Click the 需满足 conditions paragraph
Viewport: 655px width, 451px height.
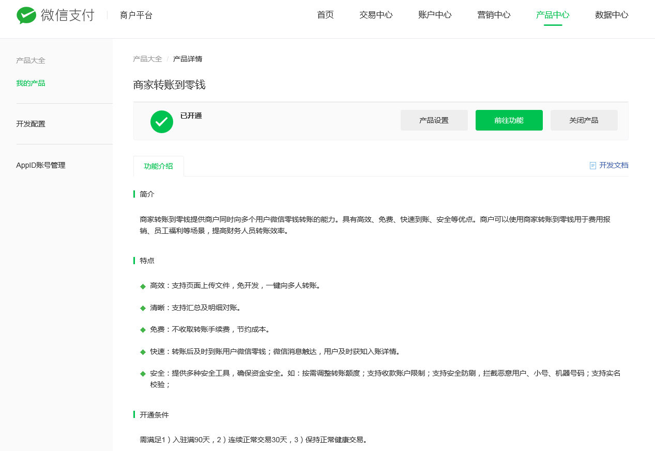[253, 440]
